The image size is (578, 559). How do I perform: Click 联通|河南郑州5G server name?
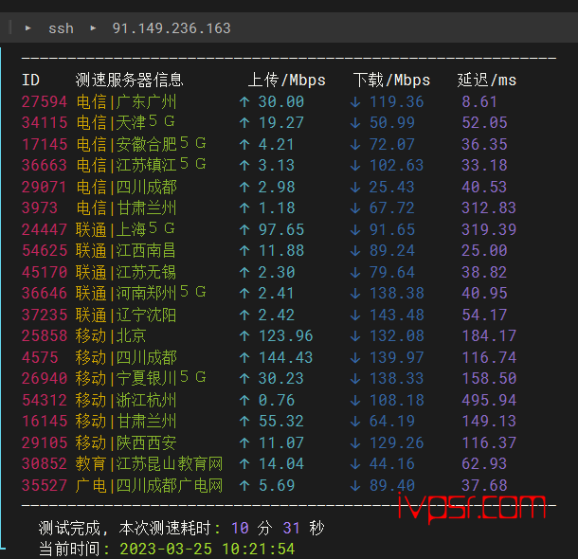point(141,293)
